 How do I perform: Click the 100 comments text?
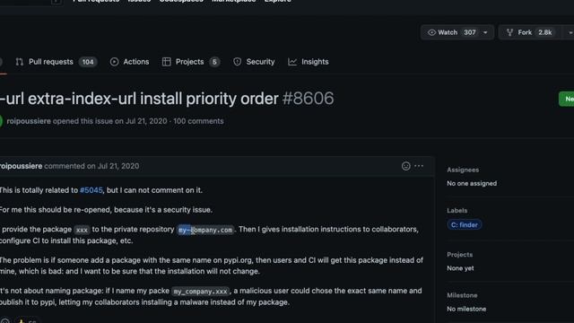198,121
